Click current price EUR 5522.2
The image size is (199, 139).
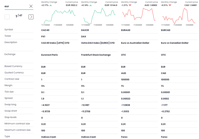[71, 5]
